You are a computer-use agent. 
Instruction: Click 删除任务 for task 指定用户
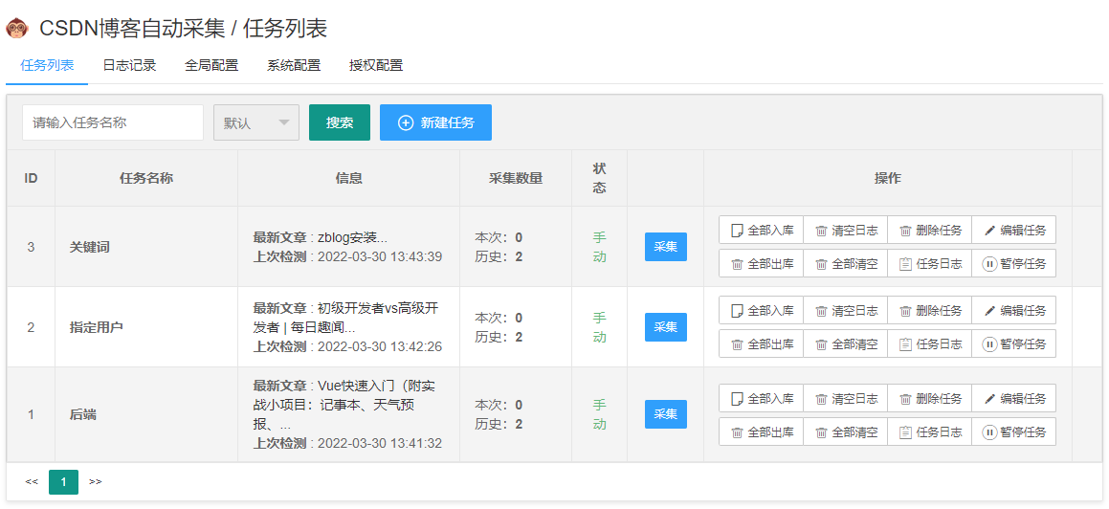pyautogui.click(x=929, y=310)
